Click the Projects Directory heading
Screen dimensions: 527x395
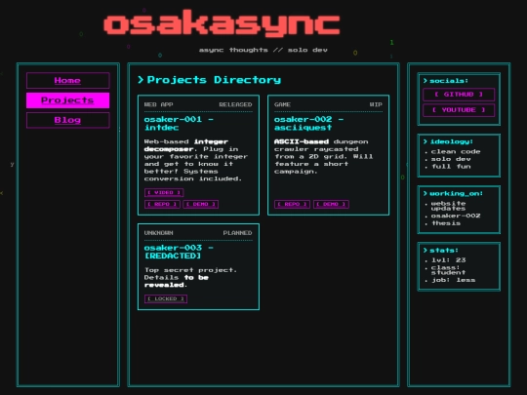click(x=210, y=80)
